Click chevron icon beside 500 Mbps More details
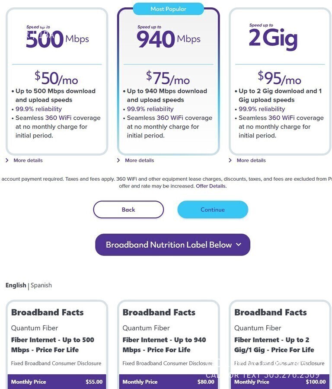The image size is (332, 389). coord(7,160)
